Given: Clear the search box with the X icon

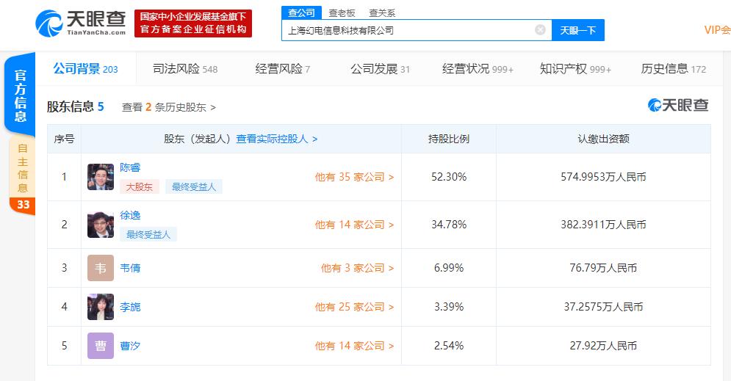Looking at the screenshot, I should tap(540, 30).
